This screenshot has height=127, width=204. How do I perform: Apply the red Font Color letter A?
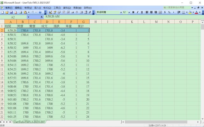196,12
